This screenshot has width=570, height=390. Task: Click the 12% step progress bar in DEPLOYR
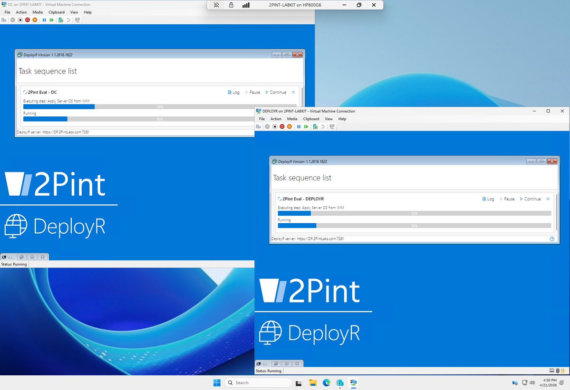(x=415, y=213)
